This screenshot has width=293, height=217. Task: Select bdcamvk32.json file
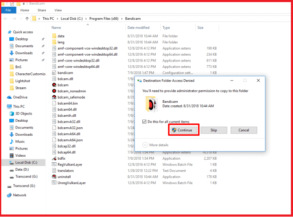point(70,128)
